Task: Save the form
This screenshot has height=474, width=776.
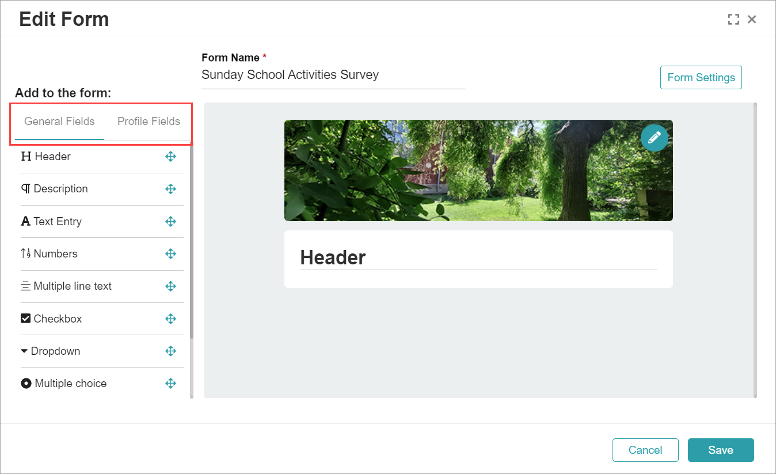Action: [x=721, y=450]
